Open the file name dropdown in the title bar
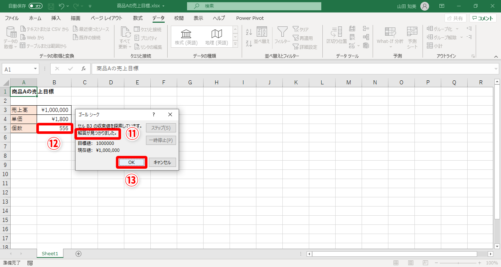 point(163,6)
